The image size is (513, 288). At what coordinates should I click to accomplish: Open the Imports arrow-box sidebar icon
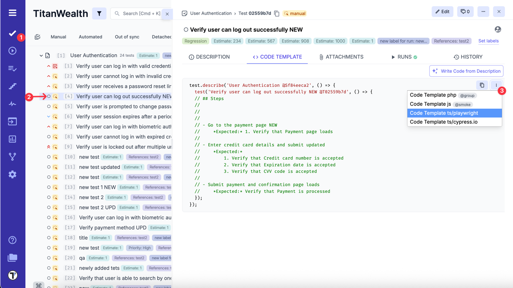12,122
